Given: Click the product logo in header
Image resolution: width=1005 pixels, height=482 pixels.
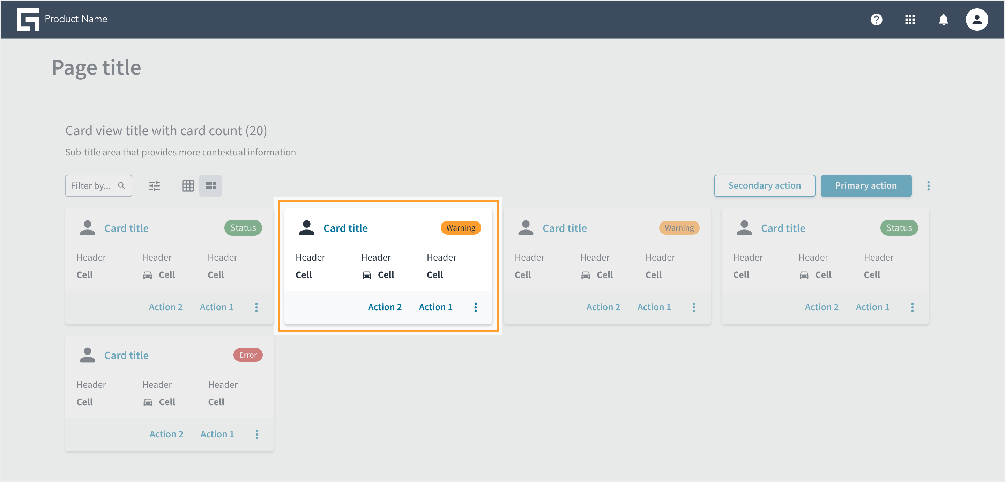Looking at the screenshot, I should pos(28,19).
